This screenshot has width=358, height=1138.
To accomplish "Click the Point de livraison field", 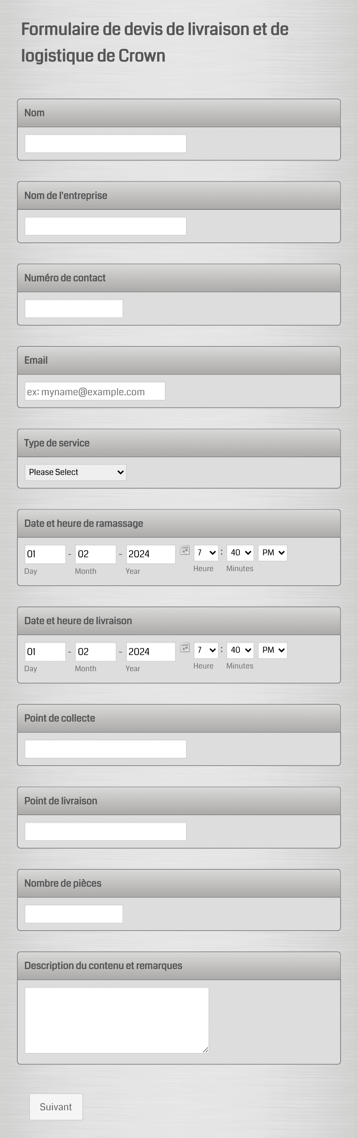I will (x=105, y=831).
